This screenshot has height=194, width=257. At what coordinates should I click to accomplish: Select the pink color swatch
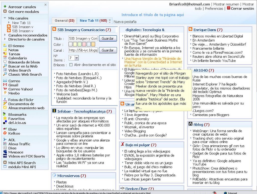tap(84, 44)
